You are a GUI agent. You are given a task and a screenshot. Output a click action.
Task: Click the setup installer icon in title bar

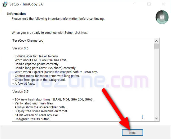tap(5, 4)
